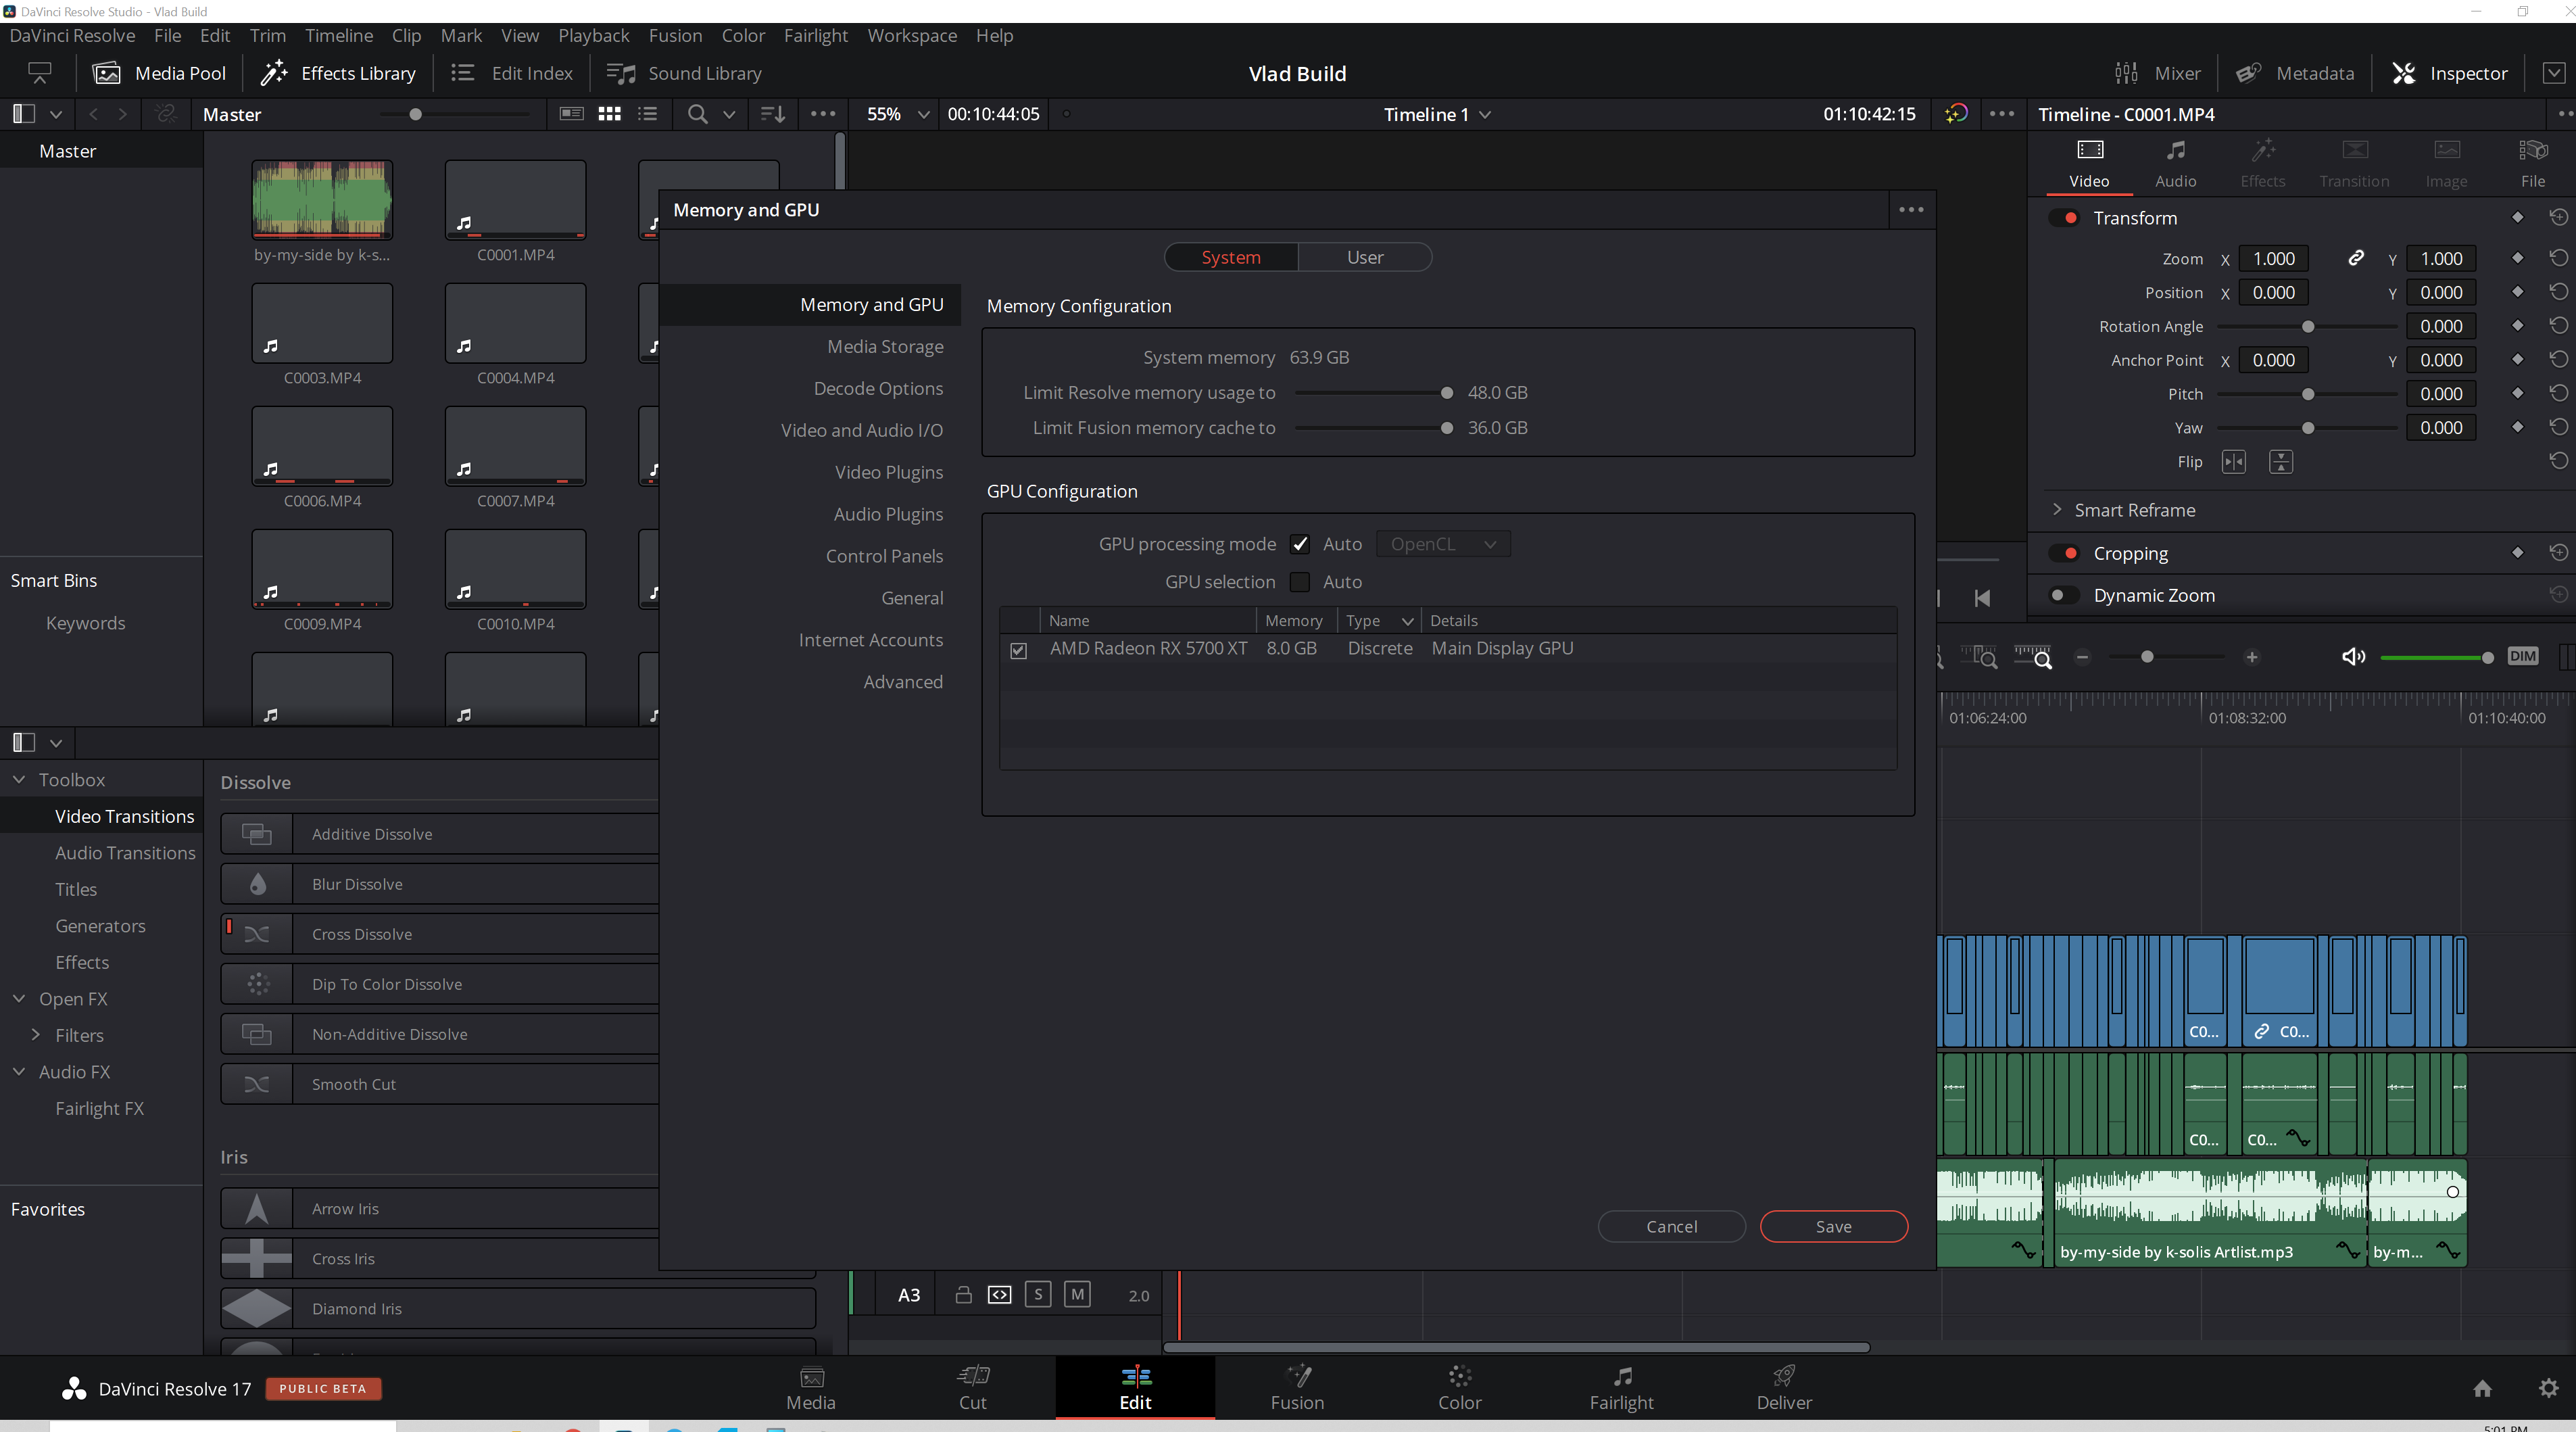Open the OpenCL GPU mode dropdown
This screenshot has height=1432, width=2576.
(x=1443, y=544)
